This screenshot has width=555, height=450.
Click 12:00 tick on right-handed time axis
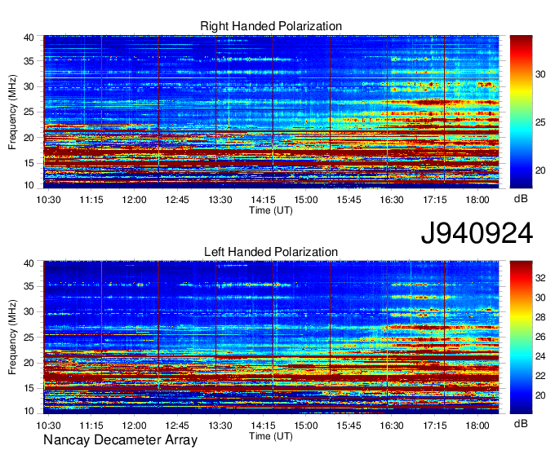[x=134, y=200]
